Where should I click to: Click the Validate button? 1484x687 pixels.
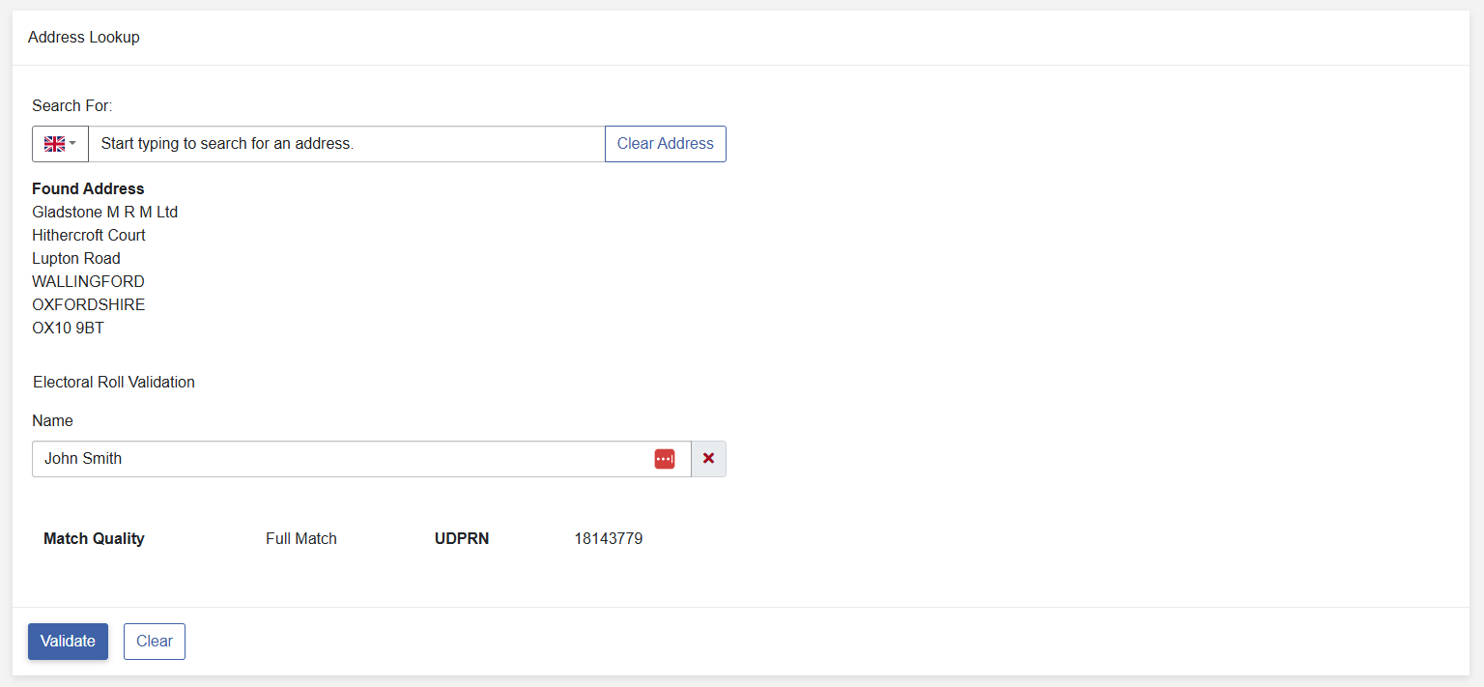coord(68,642)
